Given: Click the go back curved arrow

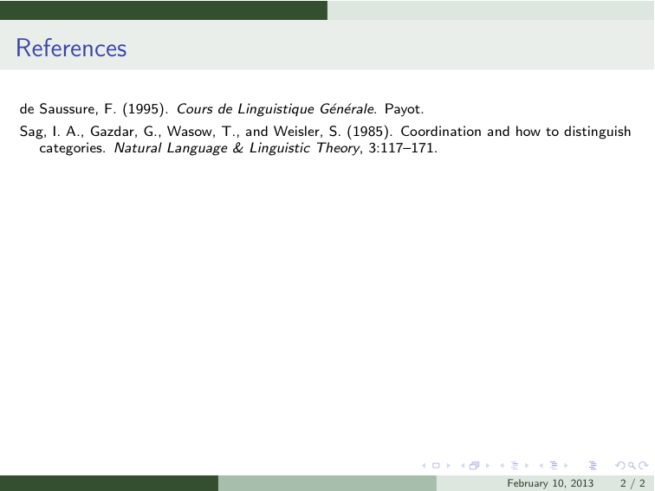Looking at the screenshot, I should click(x=620, y=465).
